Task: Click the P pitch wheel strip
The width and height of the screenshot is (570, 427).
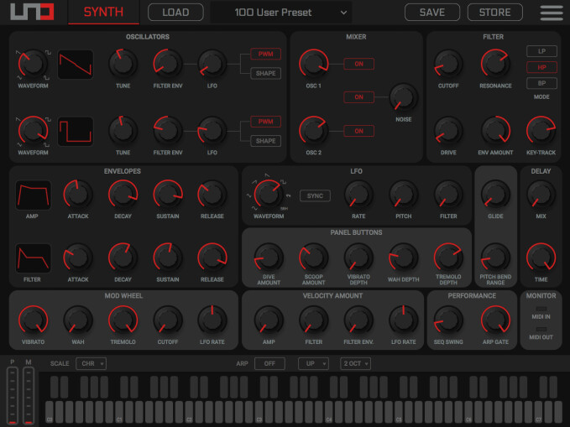Action: 12,395
